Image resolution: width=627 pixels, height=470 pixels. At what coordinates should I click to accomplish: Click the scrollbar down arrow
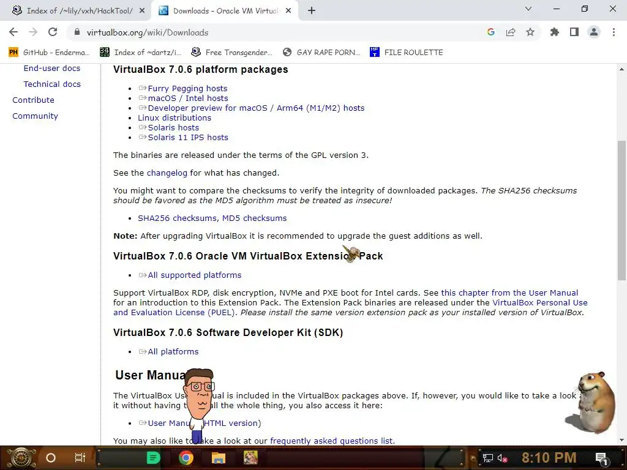[621, 441]
